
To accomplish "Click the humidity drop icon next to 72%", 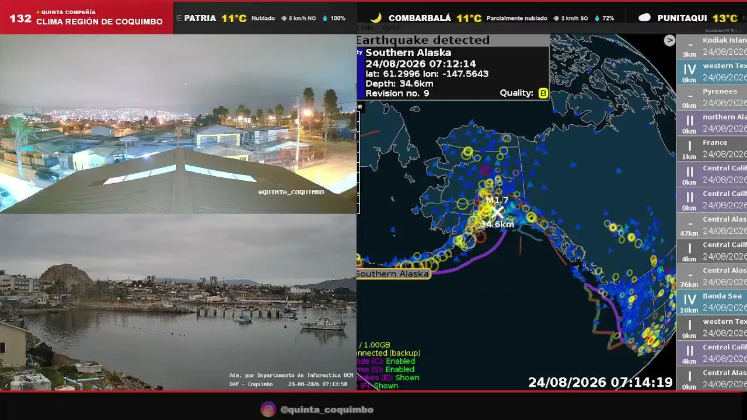I will [597, 18].
